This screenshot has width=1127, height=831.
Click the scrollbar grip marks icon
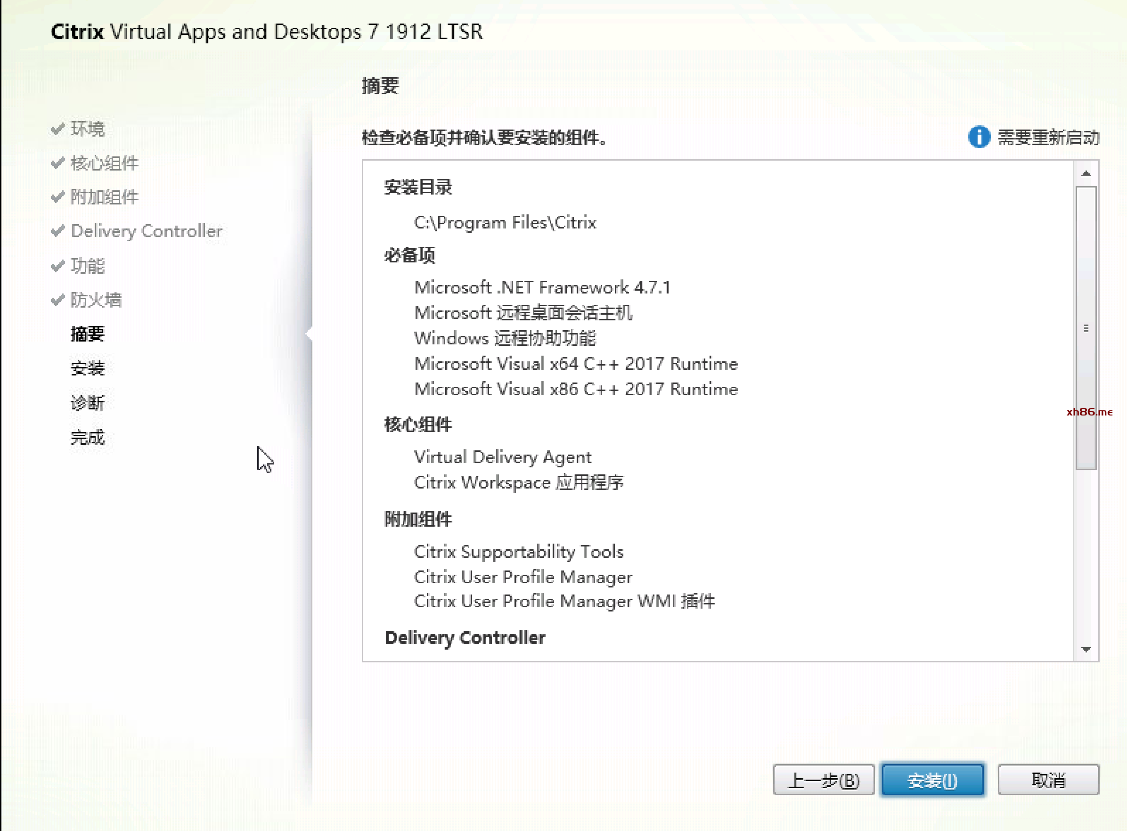[1086, 328]
